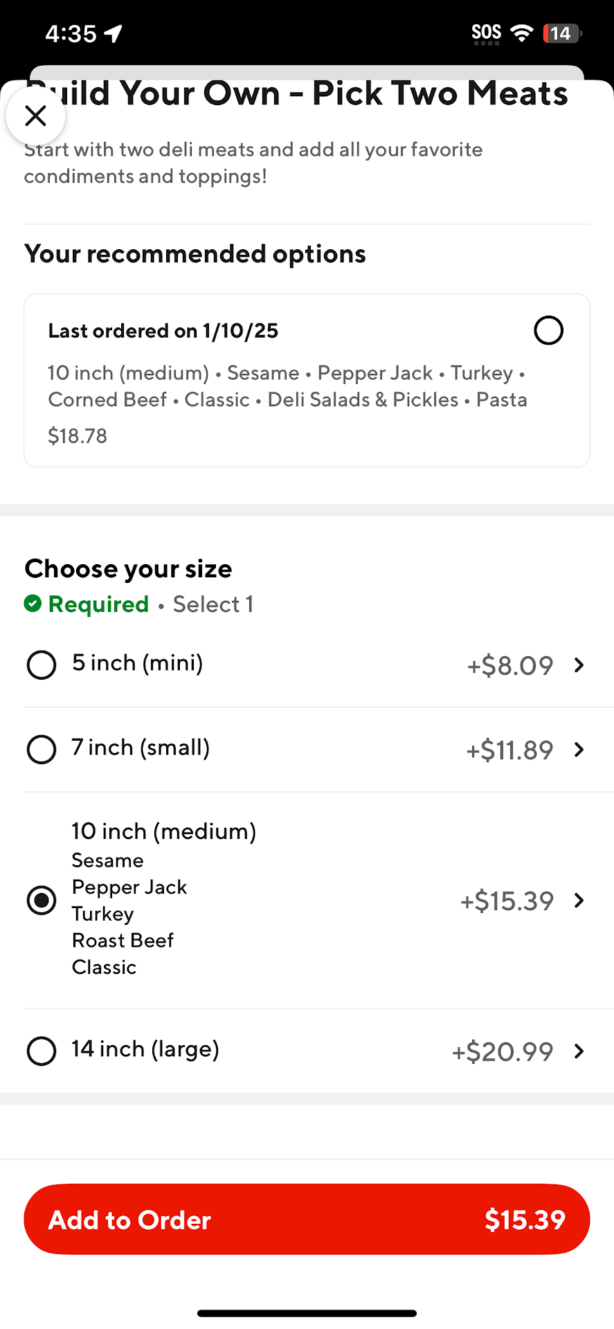Screen dimensions: 614x1329
Task: Tap the $18.78 last order price
Action: point(78,436)
